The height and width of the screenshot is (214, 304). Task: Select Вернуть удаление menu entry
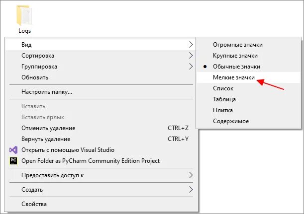46,139
